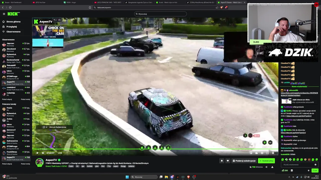Switch to Watch clips on Kick tab
The image size is (321, 180).
point(169,2)
